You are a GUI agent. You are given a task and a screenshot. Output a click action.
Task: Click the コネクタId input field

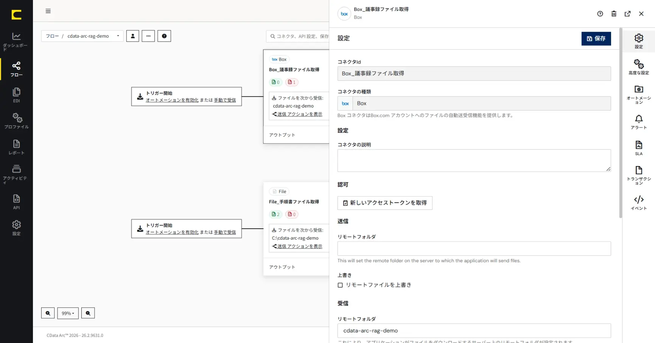tap(474, 74)
